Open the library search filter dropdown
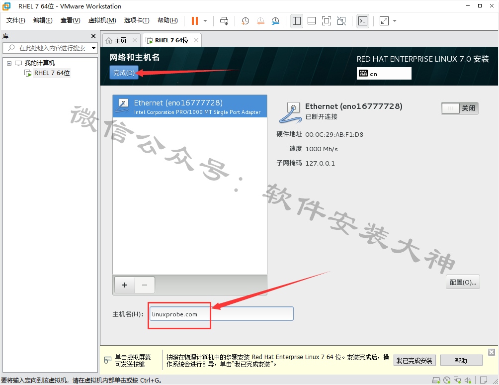 93,48
